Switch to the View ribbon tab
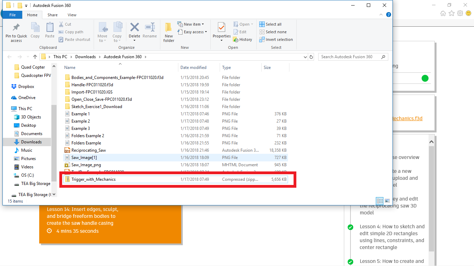 72,15
